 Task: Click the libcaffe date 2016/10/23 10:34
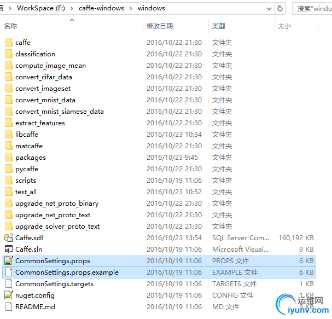tap(174, 134)
